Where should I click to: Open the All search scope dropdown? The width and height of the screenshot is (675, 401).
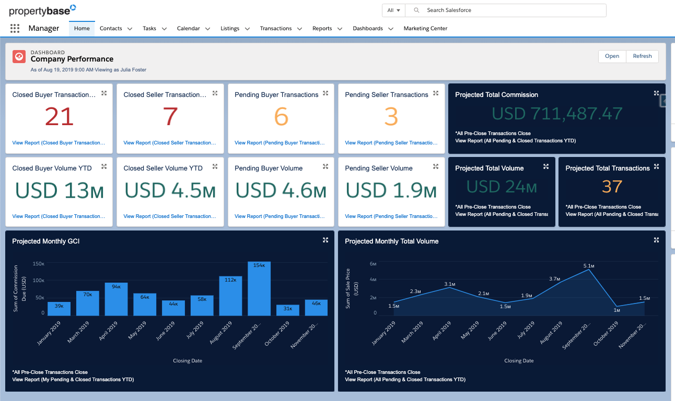click(x=393, y=10)
